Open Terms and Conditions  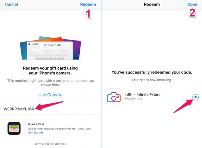(49, 144)
